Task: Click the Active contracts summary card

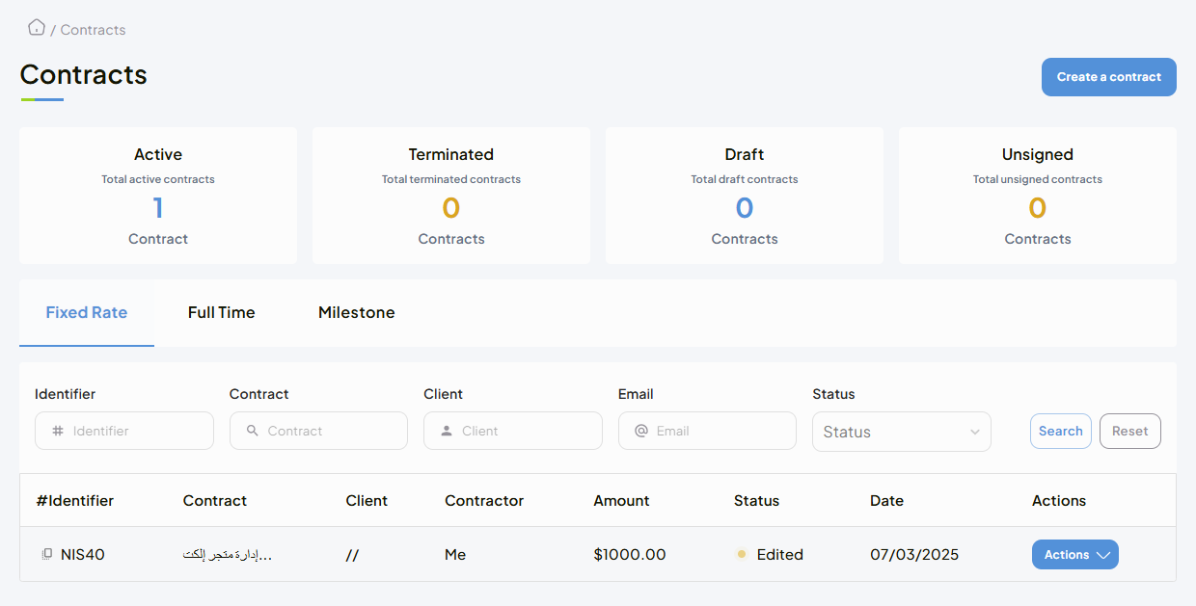Action: (x=158, y=196)
